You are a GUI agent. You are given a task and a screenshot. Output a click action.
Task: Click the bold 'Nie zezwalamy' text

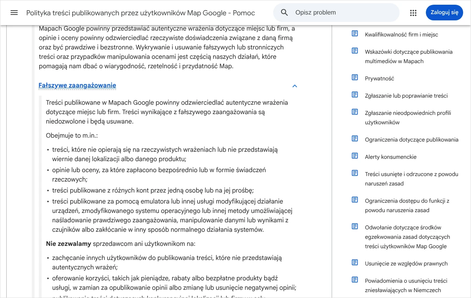[68, 244]
